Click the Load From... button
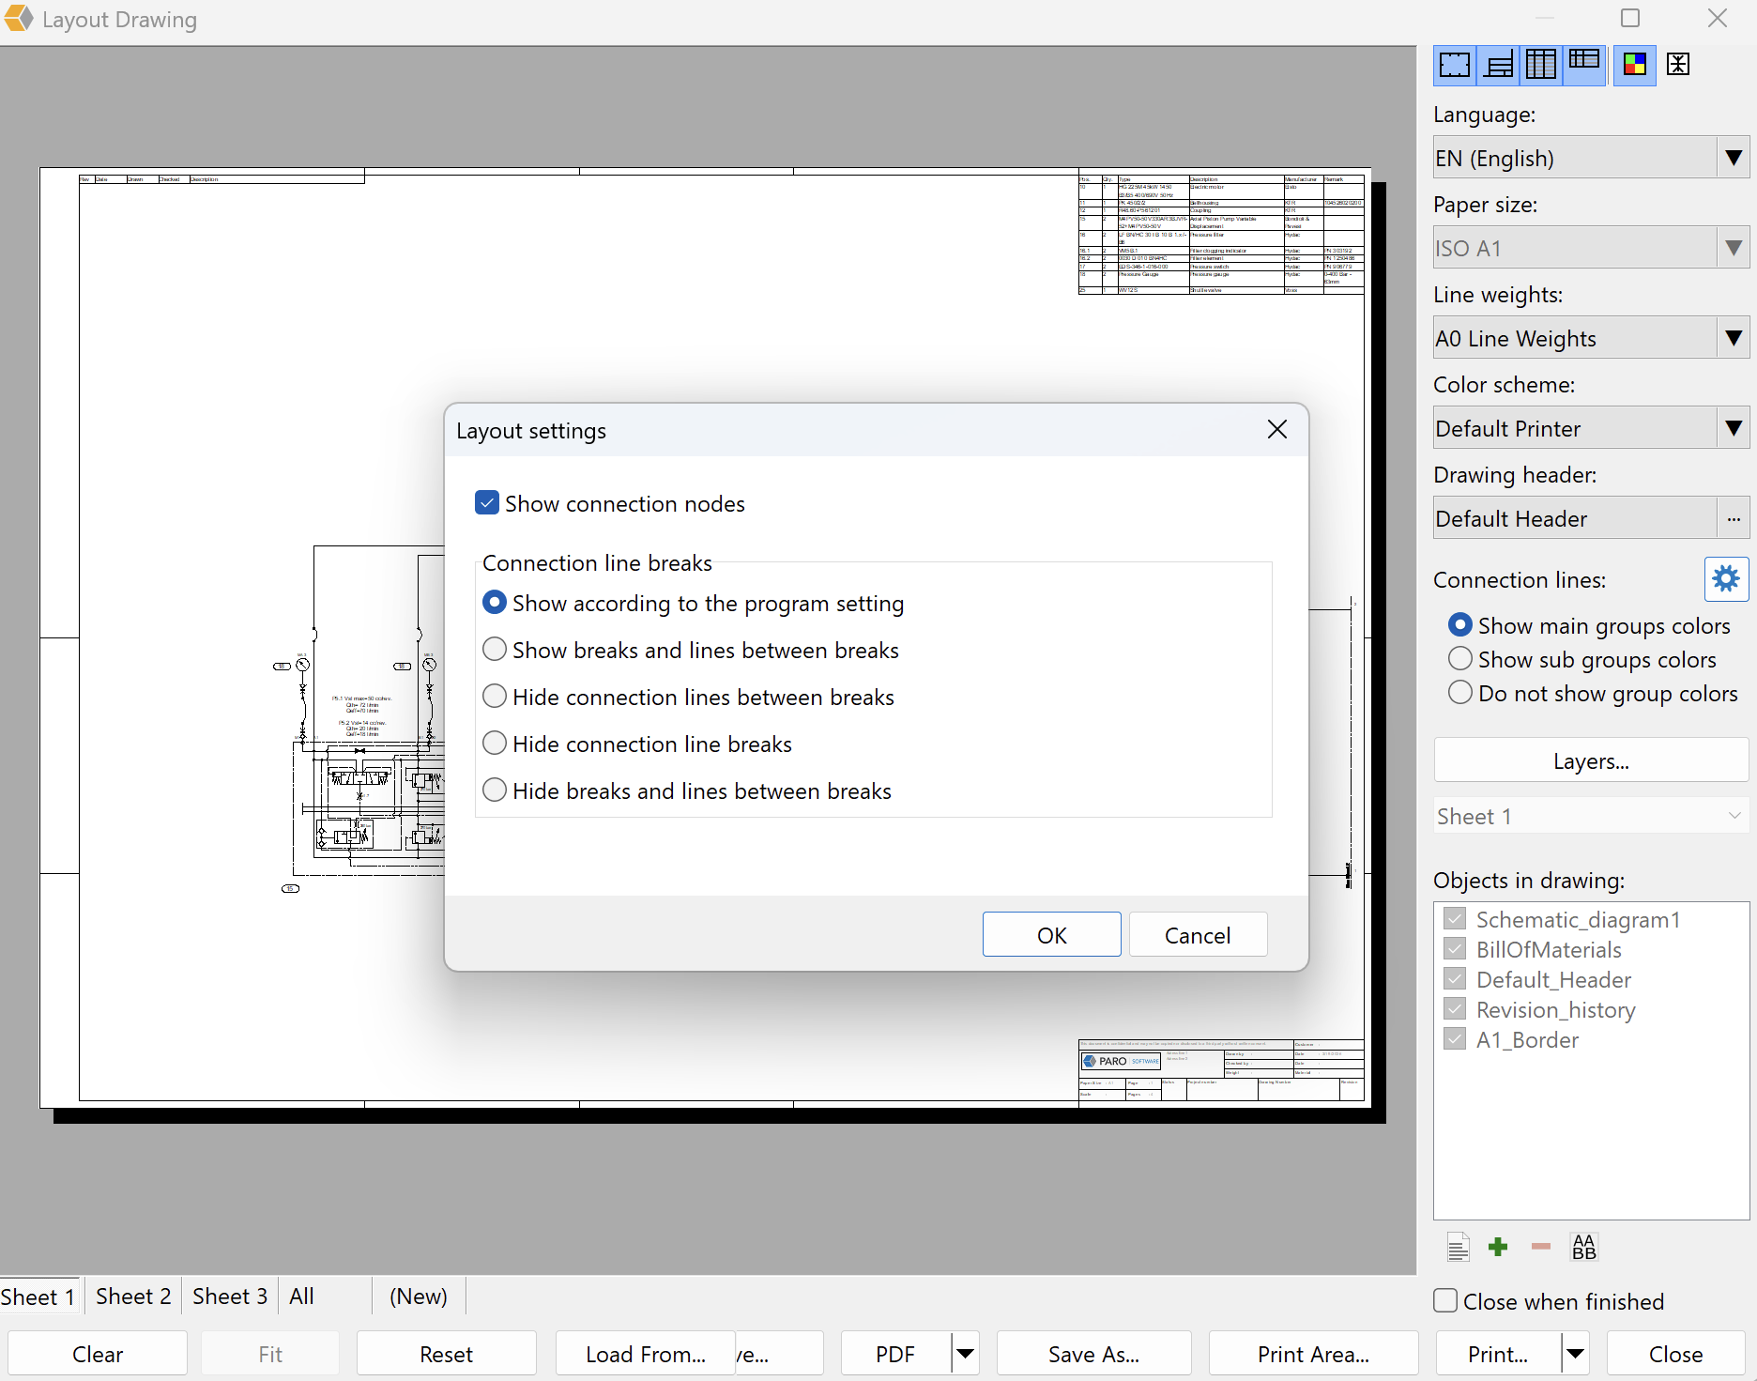 pos(646,1354)
